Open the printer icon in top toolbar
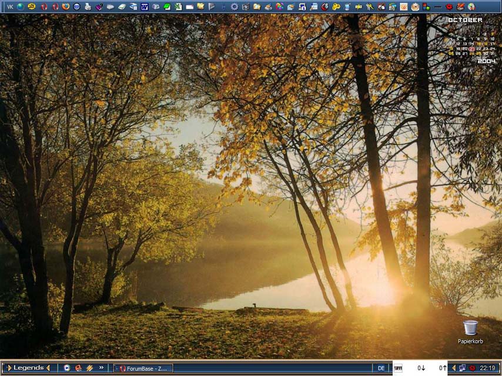The height and width of the screenshot is (376, 502). [88, 6]
